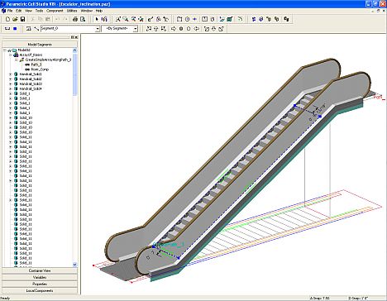Open the Utilities menu
The height and width of the screenshot is (301, 387).
point(72,11)
